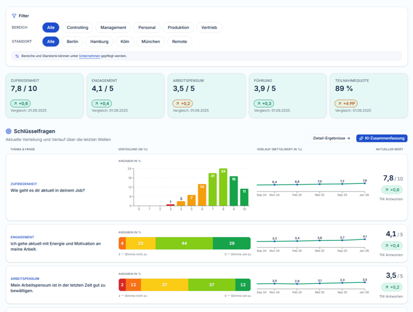
Task: Click the tallest bar labeled 24 in histogram
Action: 223,187
